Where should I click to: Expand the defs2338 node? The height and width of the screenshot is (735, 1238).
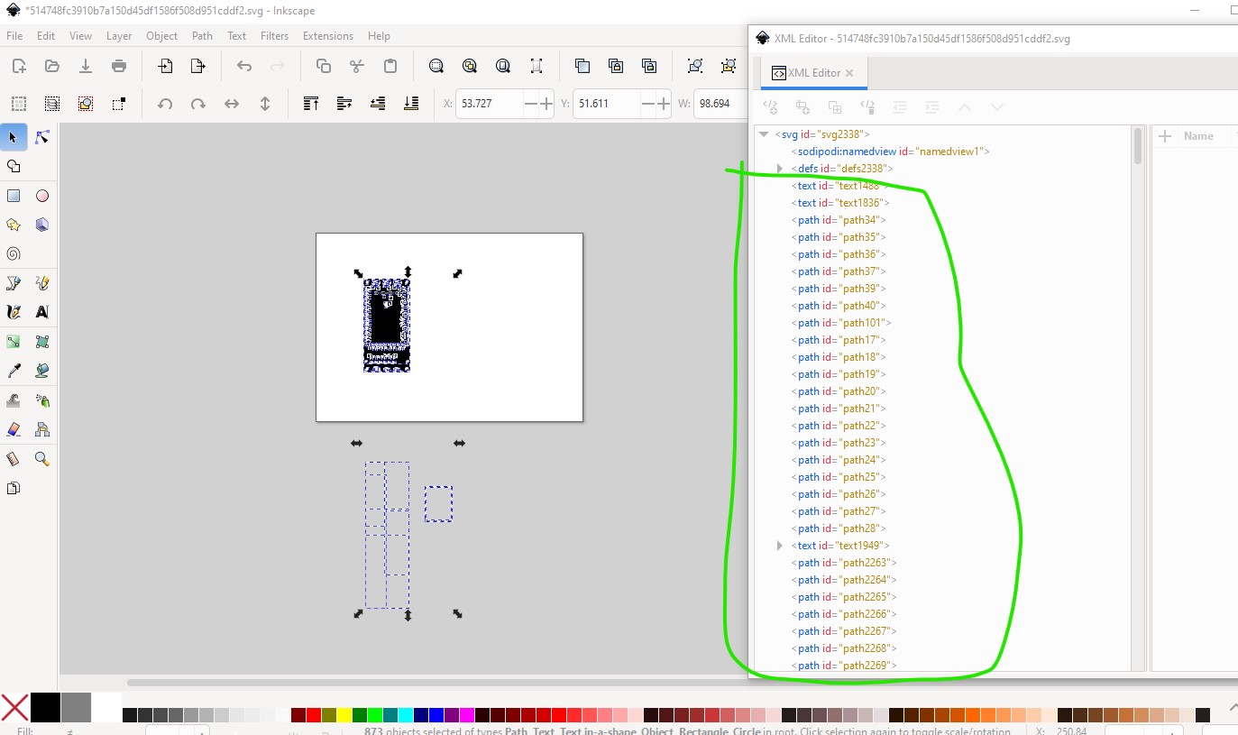[x=781, y=169]
